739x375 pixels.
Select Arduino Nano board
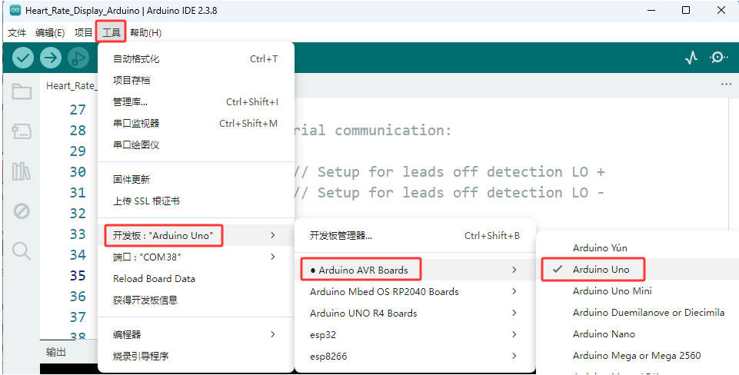pyautogui.click(x=637, y=334)
